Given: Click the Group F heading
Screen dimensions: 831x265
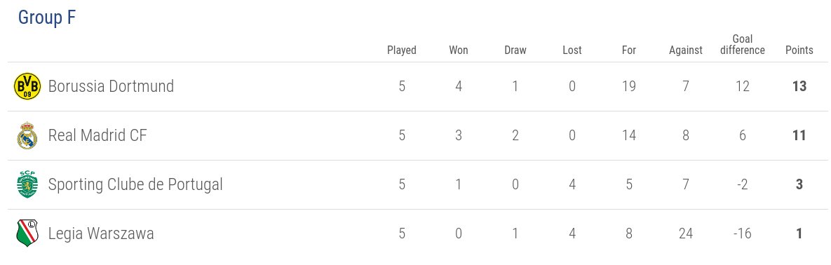Looking at the screenshot, I should pos(47,18).
